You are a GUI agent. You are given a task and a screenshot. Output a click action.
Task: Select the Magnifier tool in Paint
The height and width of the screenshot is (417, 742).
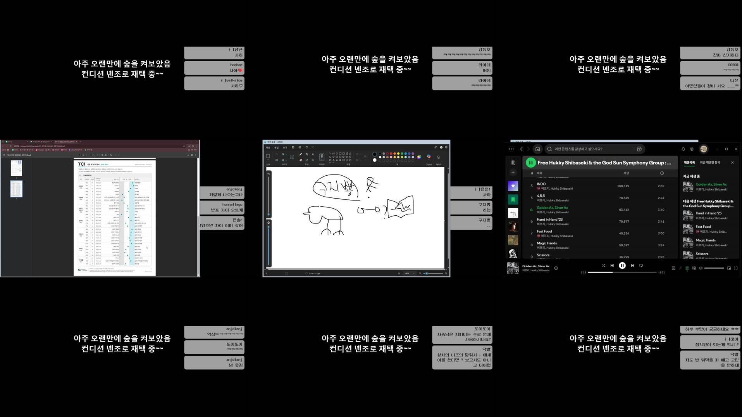point(313,160)
